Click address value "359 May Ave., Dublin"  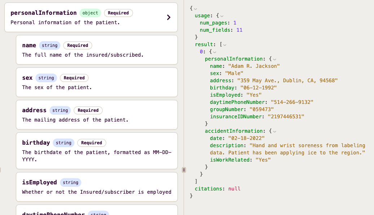coord(287,80)
